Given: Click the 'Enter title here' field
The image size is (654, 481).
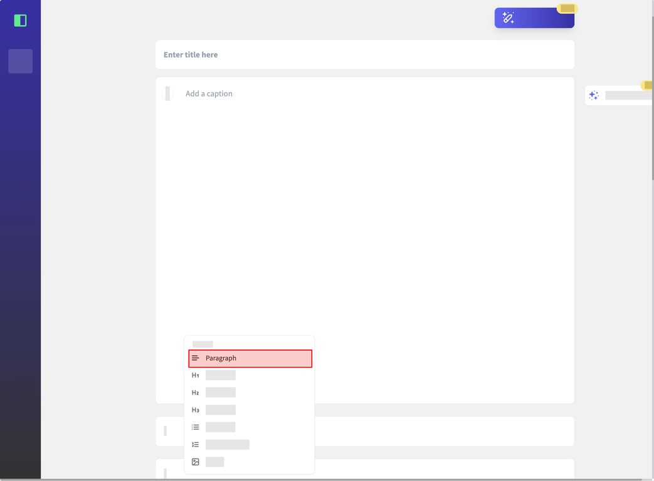Looking at the screenshot, I should (364, 54).
